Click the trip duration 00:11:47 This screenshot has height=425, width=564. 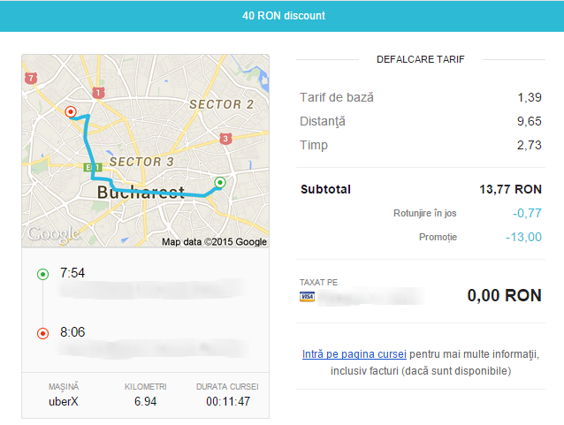pyautogui.click(x=227, y=402)
